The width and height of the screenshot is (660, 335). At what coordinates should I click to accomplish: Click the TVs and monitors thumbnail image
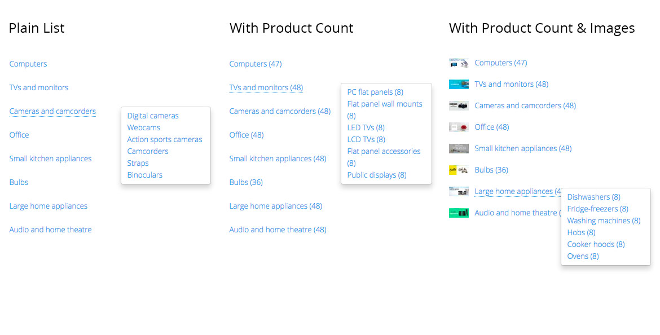point(459,85)
